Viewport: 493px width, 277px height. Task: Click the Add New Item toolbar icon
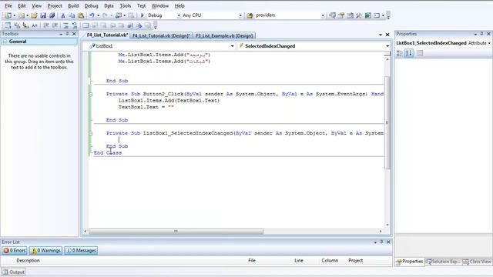pyautogui.click(x=21, y=15)
